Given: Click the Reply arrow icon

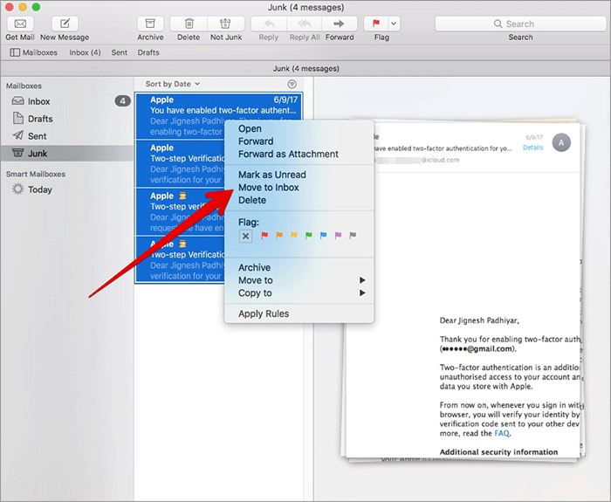Looking at the screenshot, I should pyautogui.click(x=269, y=24).
